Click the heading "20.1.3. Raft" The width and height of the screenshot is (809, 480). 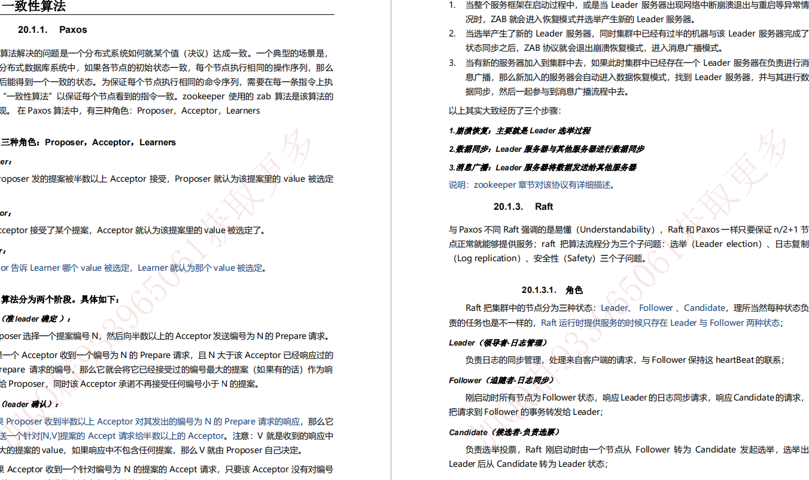coord(523,207)
